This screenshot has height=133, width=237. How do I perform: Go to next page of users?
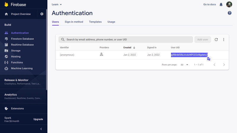[224, 65]
